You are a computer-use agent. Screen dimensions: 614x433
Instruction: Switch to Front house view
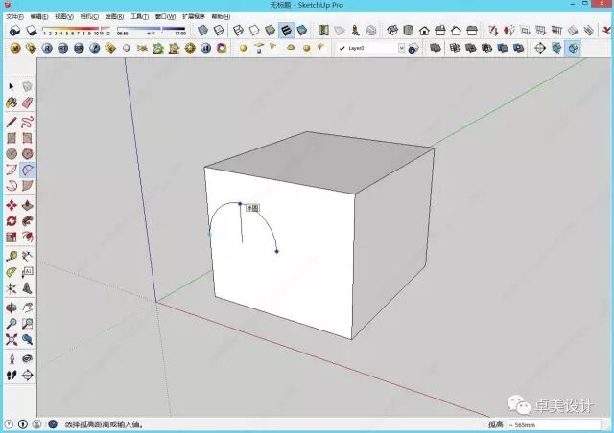tap(424, 30)
